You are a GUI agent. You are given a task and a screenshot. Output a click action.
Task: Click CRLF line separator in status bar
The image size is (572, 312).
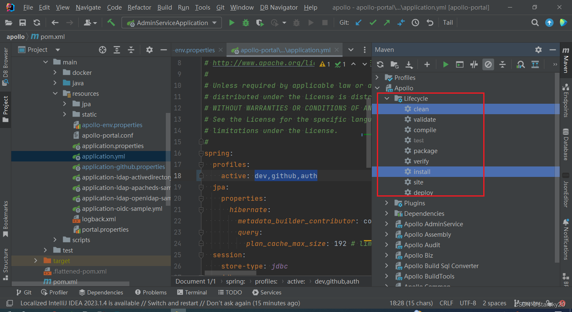[446, 303]
